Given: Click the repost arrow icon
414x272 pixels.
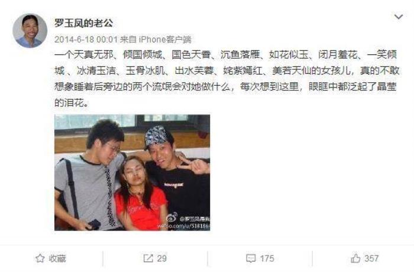Looking at the screenshot, I should tap(148, 258).
